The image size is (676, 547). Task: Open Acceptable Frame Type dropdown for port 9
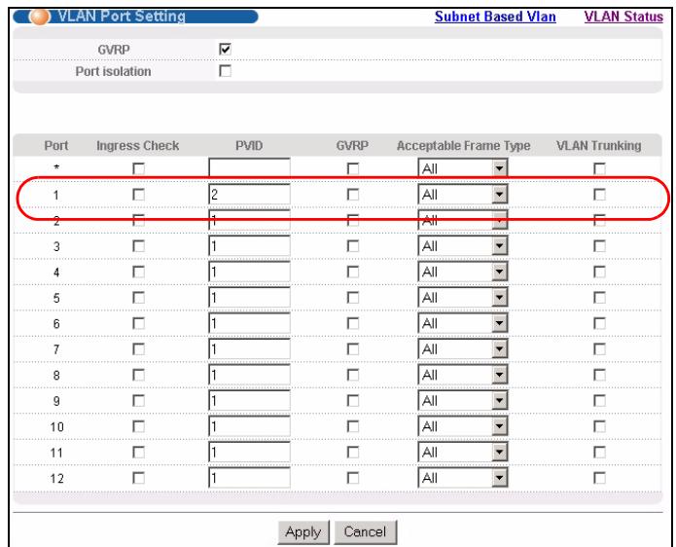(x=463, y=401)
